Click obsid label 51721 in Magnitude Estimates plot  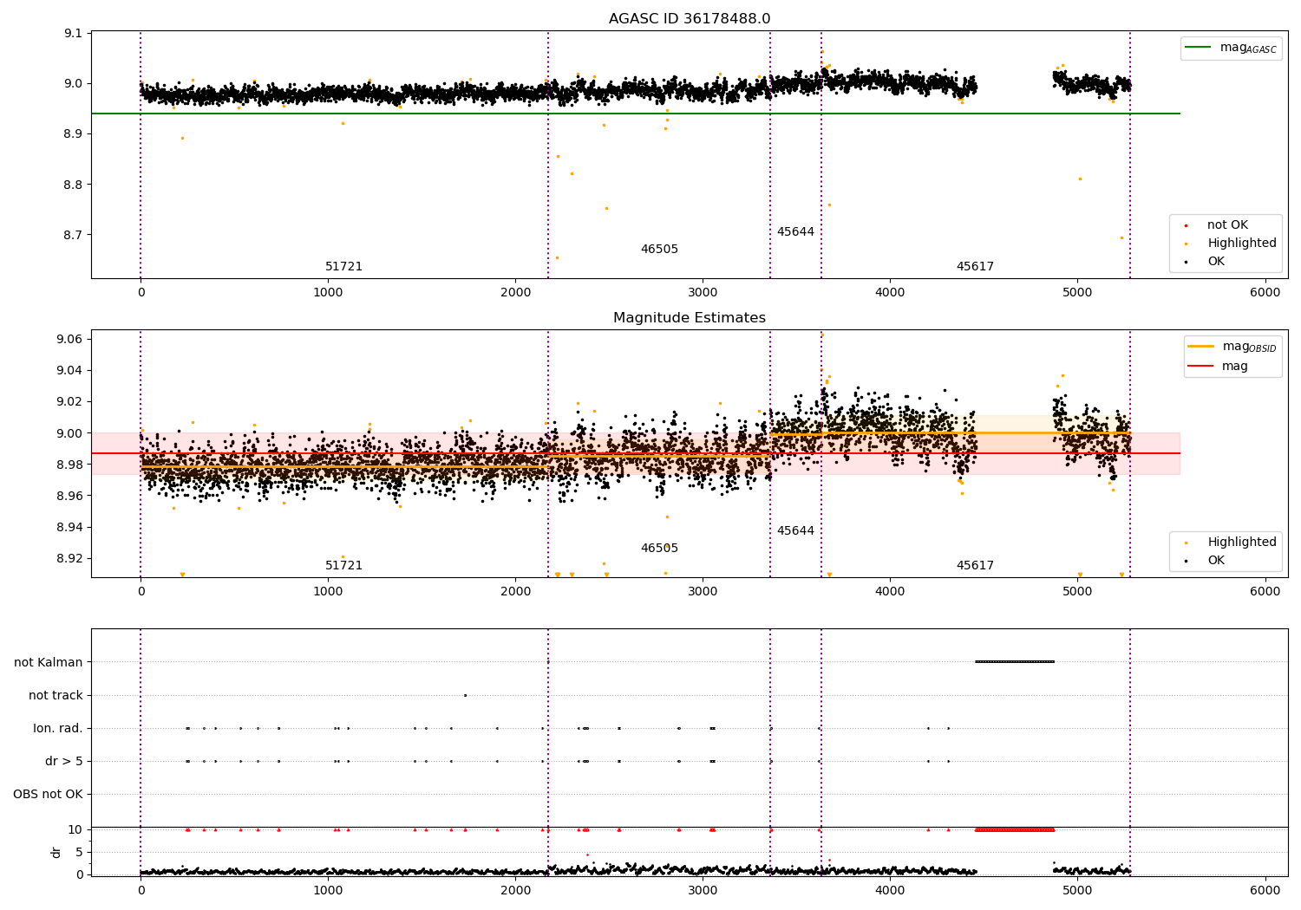point(343,566)
